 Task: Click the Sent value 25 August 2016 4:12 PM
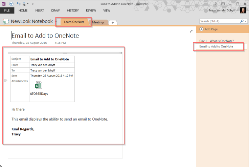(x=52, y=76)
